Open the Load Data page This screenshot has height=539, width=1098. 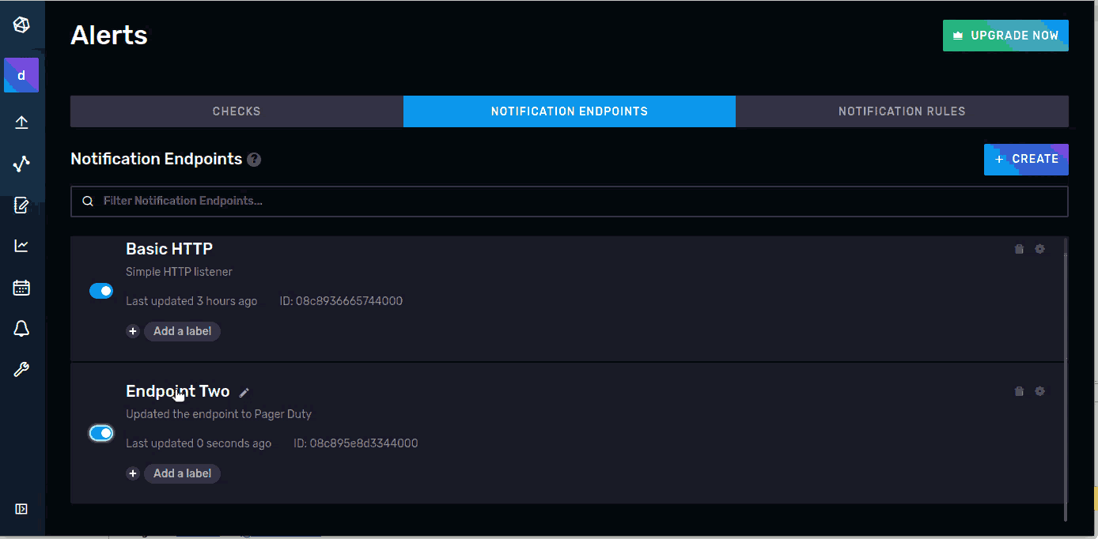tap(21, 122)
